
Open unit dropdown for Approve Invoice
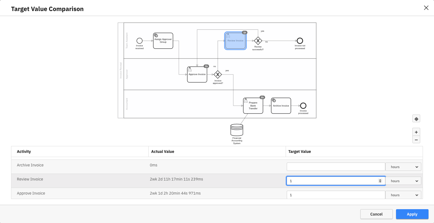(x=403, y=195)
